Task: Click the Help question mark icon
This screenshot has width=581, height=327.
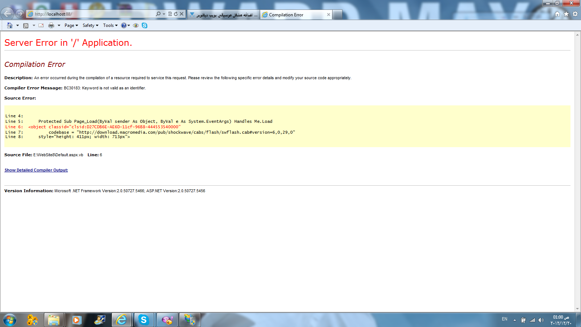Action: click(124, 25)
